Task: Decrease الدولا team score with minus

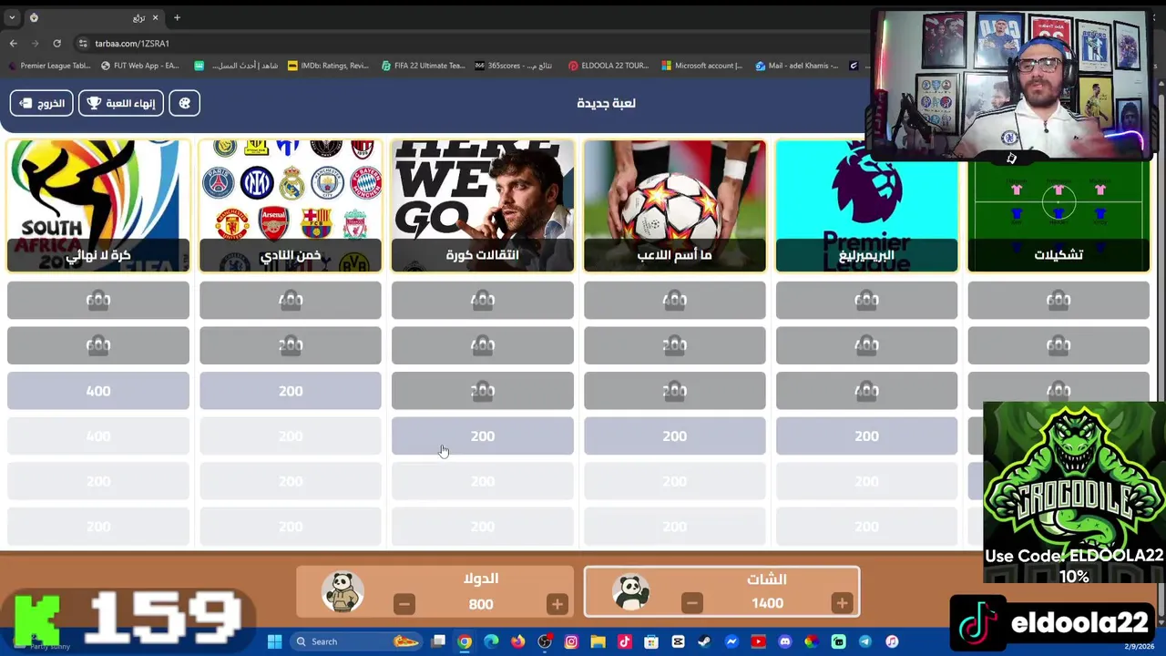Action: [404, 604]
